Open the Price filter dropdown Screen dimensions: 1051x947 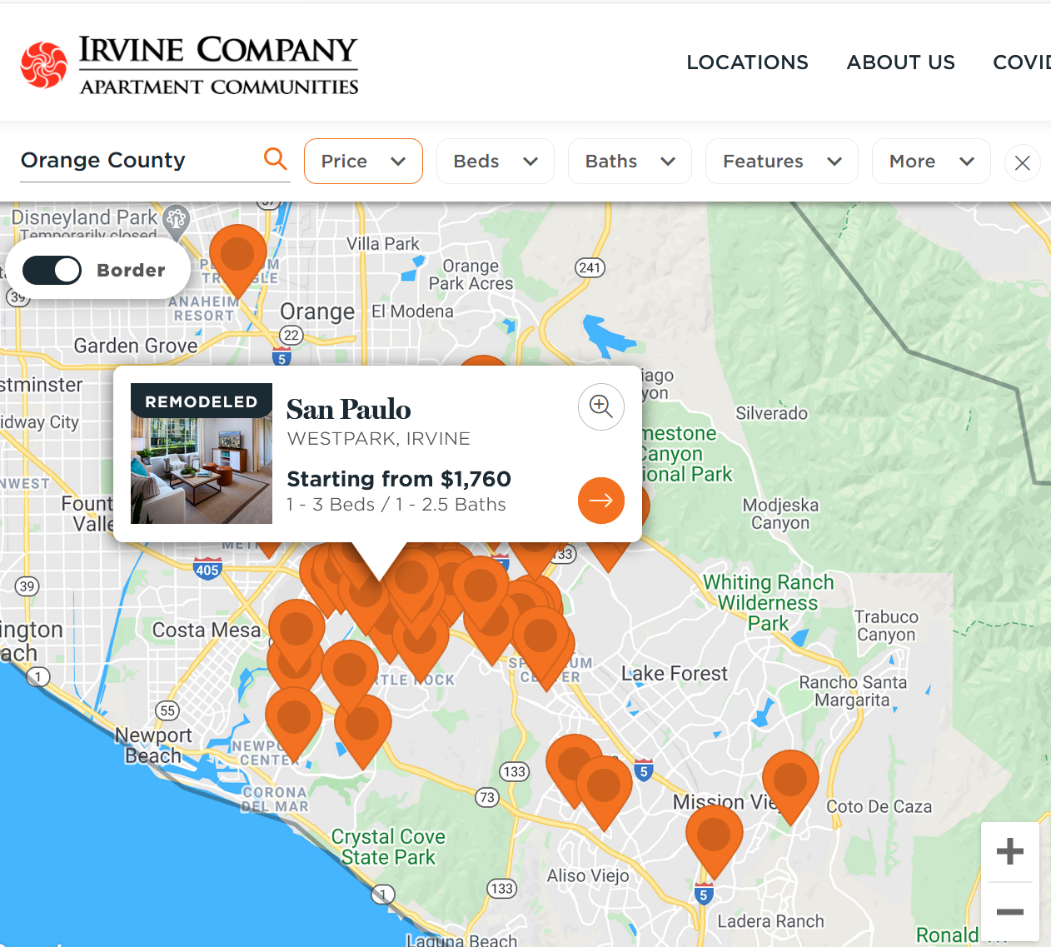pyautogui.click(x=363, y=161)
